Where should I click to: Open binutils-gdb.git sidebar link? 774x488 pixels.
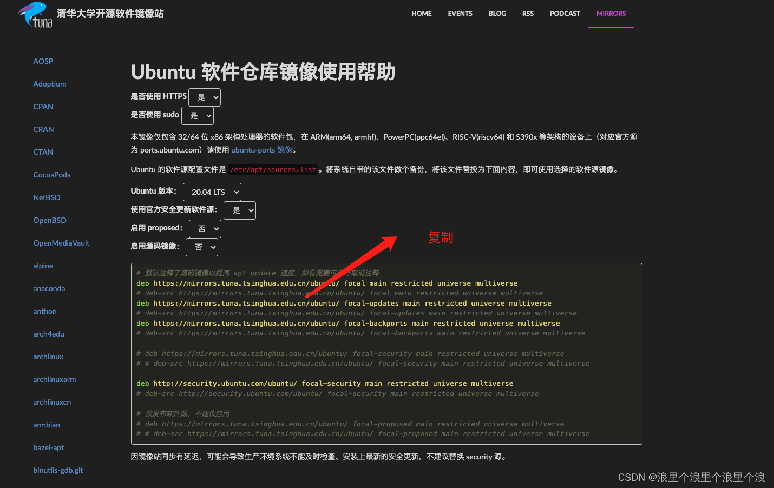(x=58, y=470)
